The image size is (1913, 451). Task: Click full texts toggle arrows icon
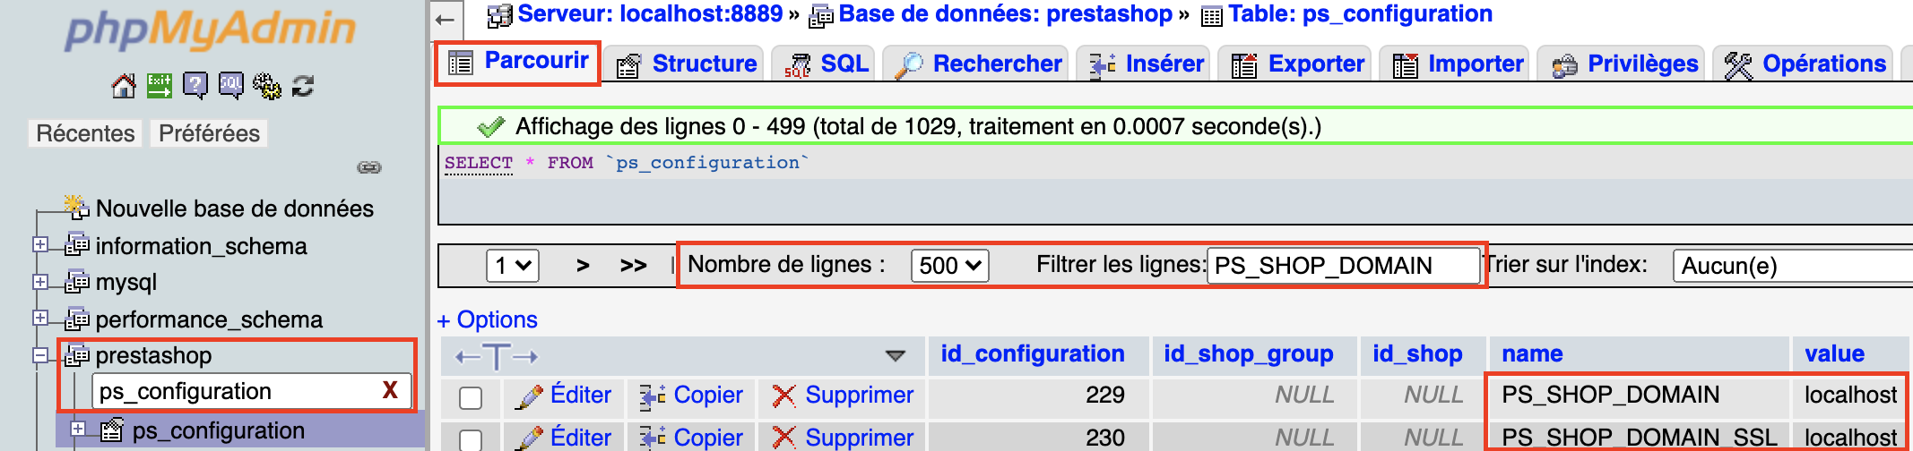click(496, 356)
